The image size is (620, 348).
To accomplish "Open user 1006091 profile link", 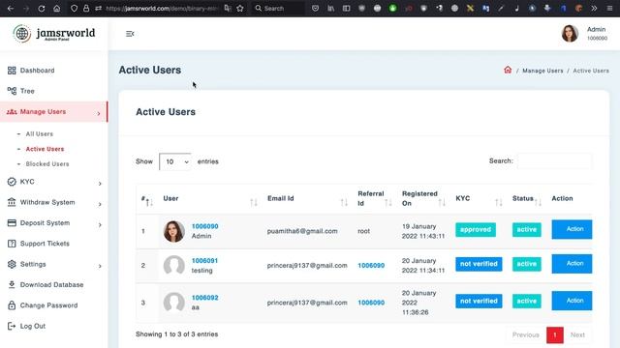I will click(204, 261).
